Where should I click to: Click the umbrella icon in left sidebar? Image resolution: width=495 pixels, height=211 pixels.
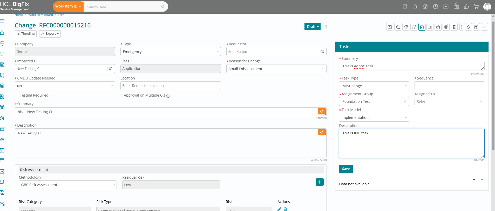coord(2,43)
